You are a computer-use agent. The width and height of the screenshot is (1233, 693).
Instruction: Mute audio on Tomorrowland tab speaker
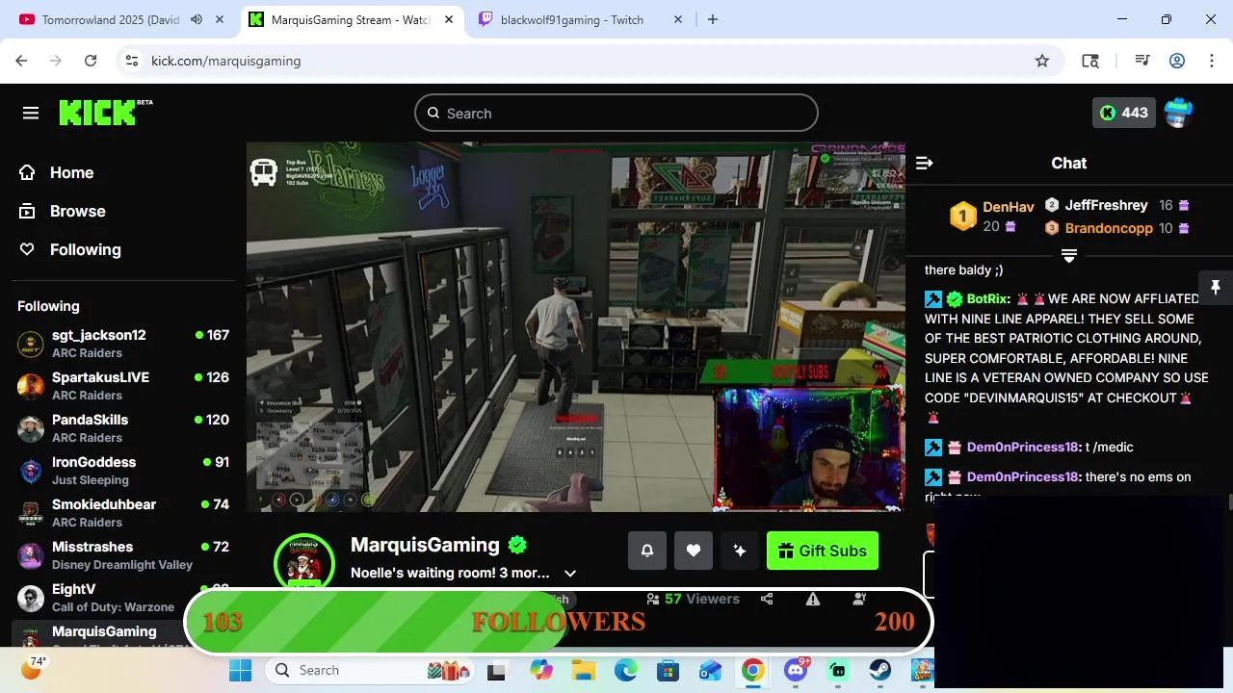(x=197, y=19)
